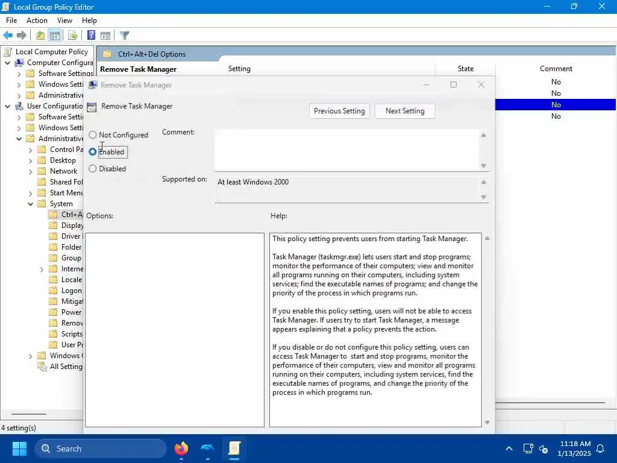Click the Next Setting button
The height and width of the screenshot is (463, 617).
(x=405, y=111)
